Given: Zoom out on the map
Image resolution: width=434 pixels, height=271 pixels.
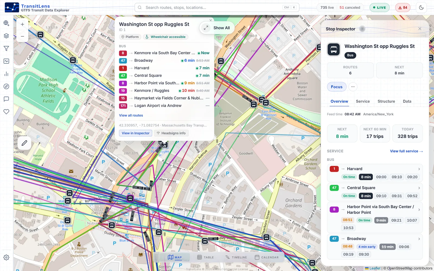Looking at the screenshot, I should coord(23,36).
